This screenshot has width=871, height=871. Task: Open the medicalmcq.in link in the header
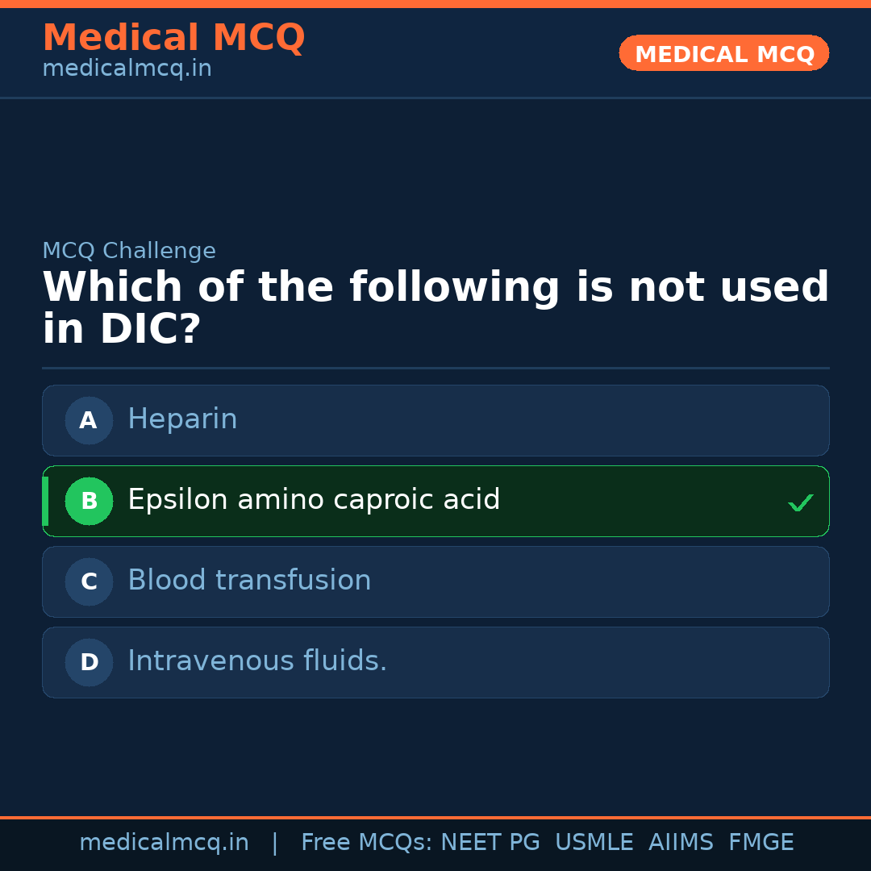coord(127,69)
